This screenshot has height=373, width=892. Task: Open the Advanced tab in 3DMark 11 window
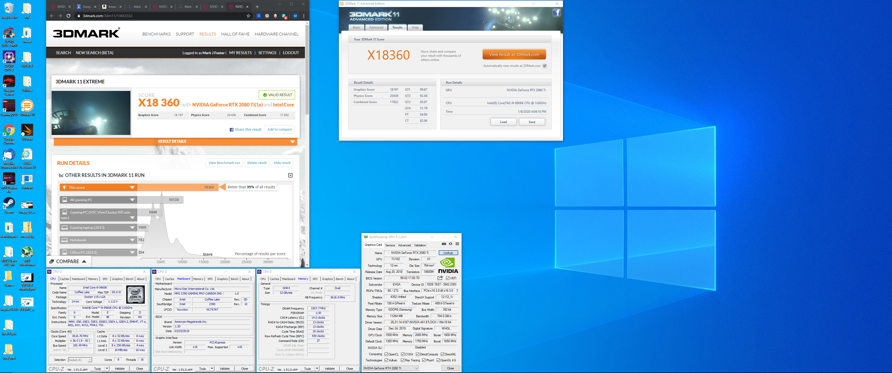tap(376, 27)
